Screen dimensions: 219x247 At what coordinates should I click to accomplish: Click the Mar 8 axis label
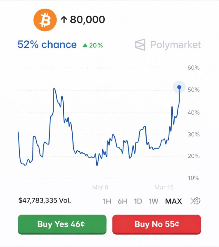(x=101, y=187)
